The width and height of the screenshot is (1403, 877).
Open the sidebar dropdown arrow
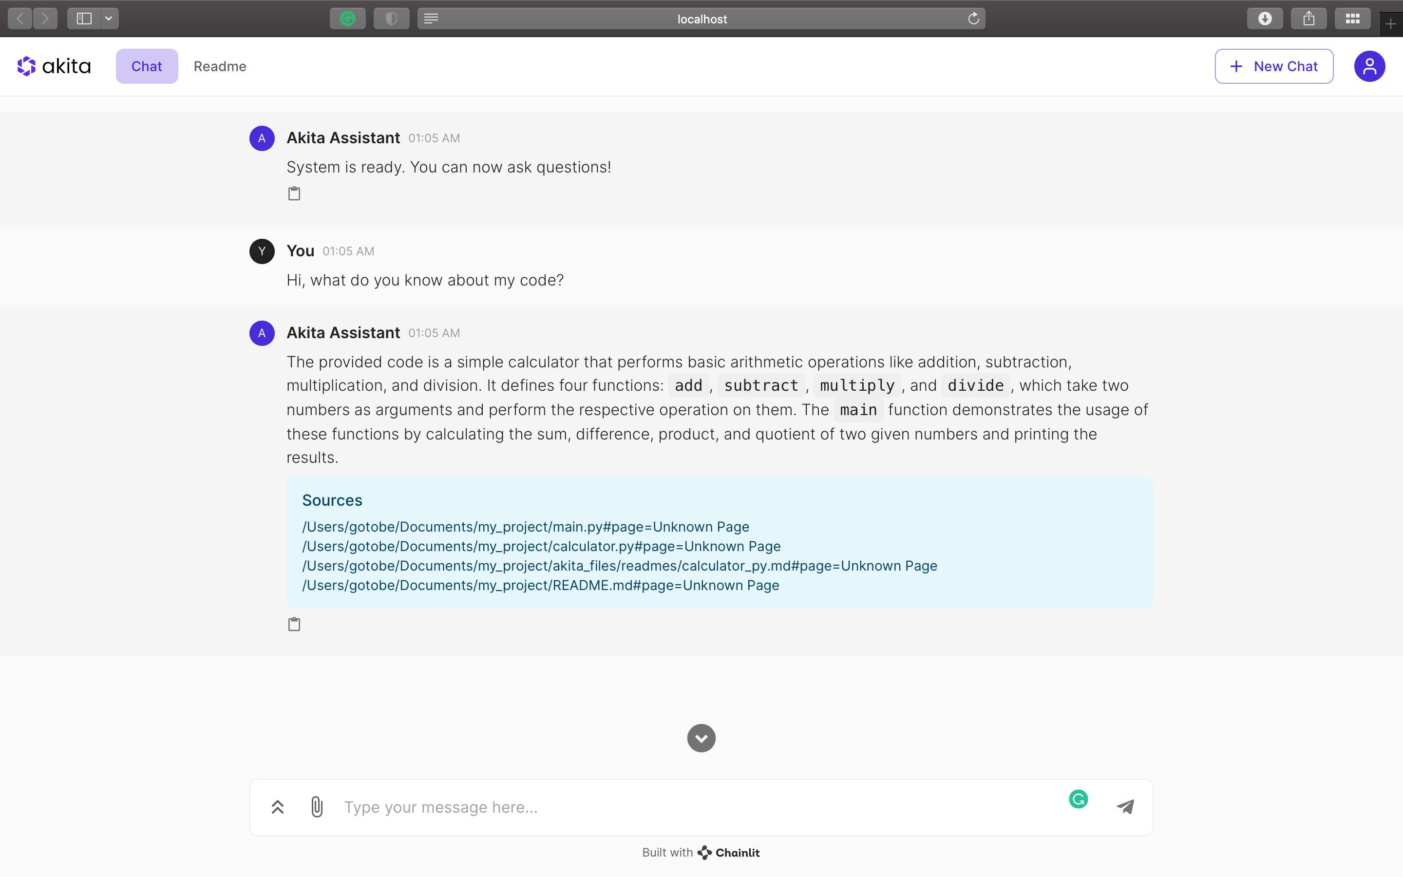[109, 19]
